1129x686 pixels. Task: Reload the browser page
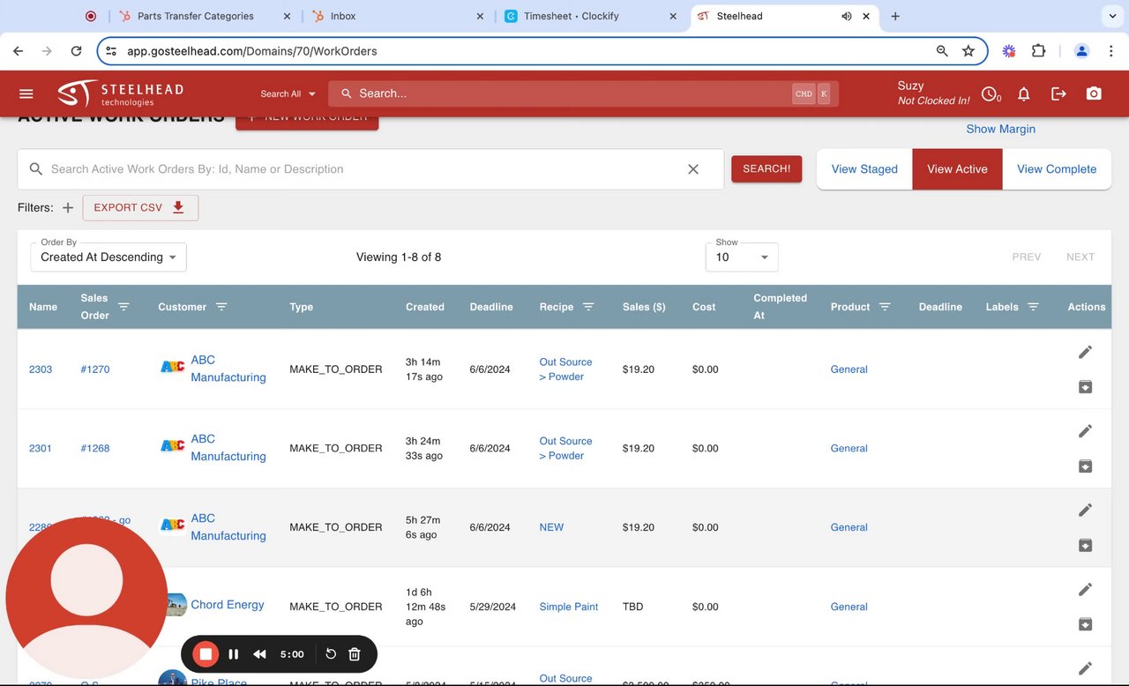click(76, 51)
